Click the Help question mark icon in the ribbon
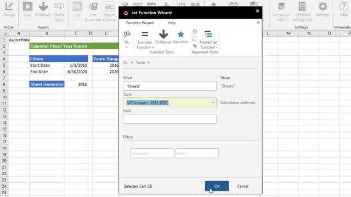This screenshot has height=197, width=351. tap(343, 6)
